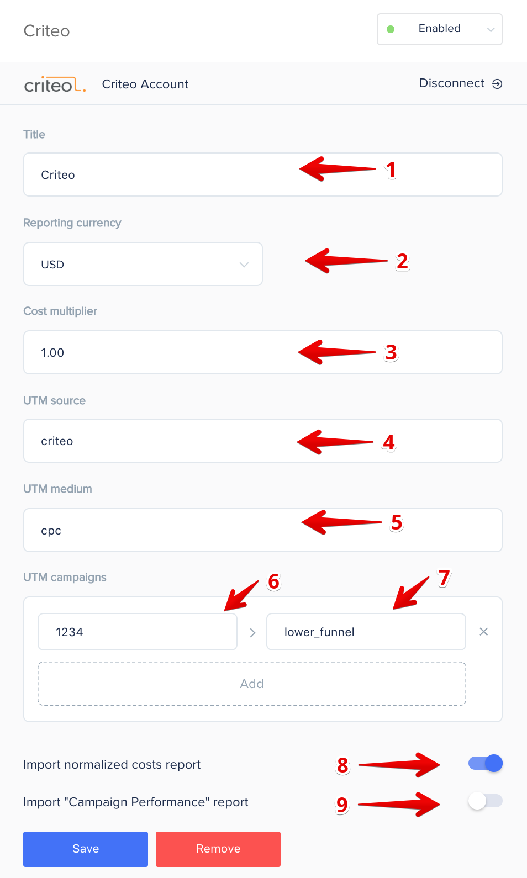Click the UTM medium cpc field
The height and width of the screenshot is (878, 527).
coord(263,530)
